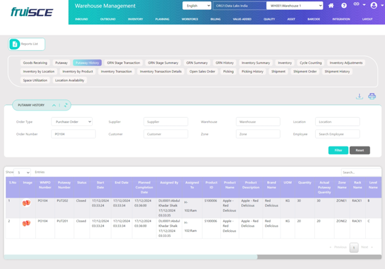Go to the Home icon

pyautogui.click(x=331, y=6)
